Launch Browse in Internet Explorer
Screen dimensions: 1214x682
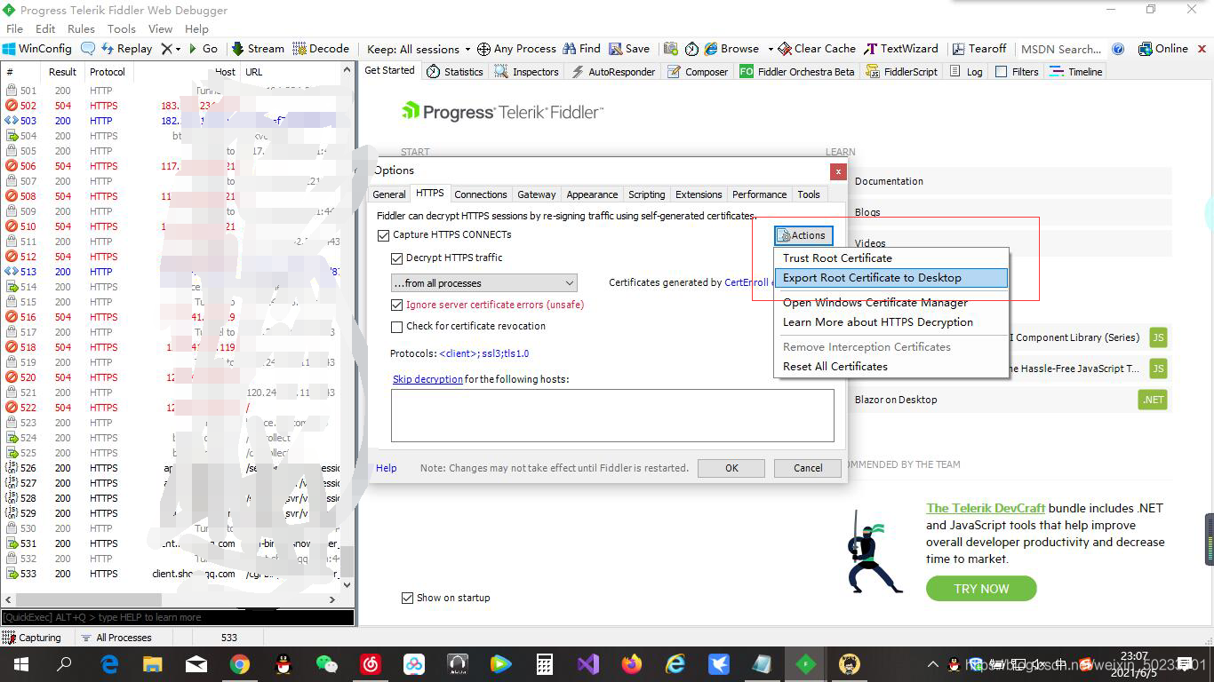coord(731,49)
